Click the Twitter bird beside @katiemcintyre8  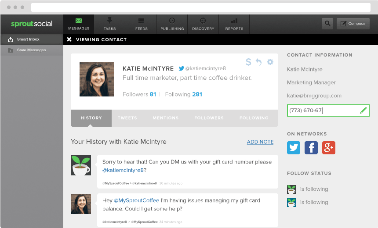181,68
